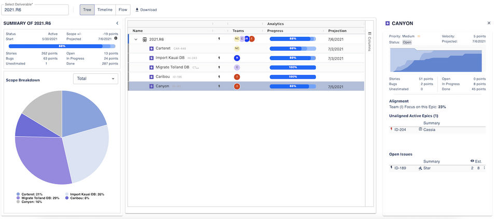Collapse the Summary of 2021.R6 panel

pos(117,23)
